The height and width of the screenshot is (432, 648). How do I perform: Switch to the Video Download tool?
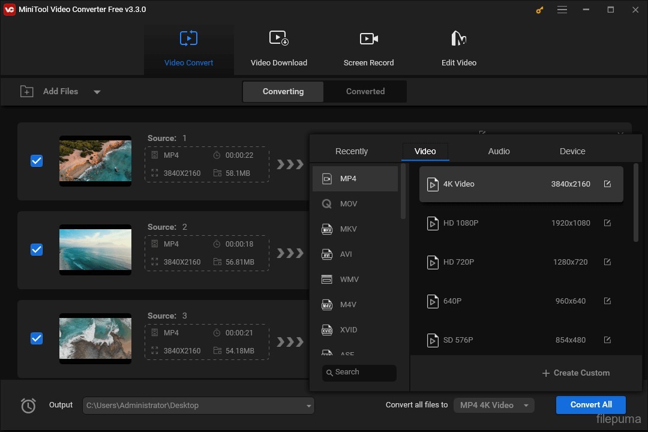pyautogui.click(x=279, y=48)
